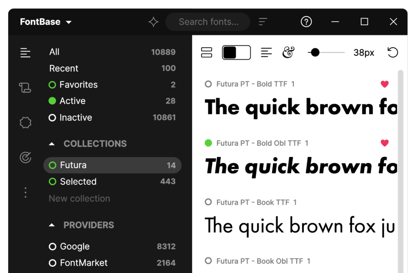Click the sparkle star icon beside search
Viewport: 417px width, 273px height.
click(154, 22)
